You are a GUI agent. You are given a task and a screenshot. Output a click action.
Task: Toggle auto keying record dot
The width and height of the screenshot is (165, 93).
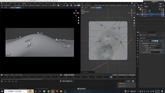coord(61,75)
